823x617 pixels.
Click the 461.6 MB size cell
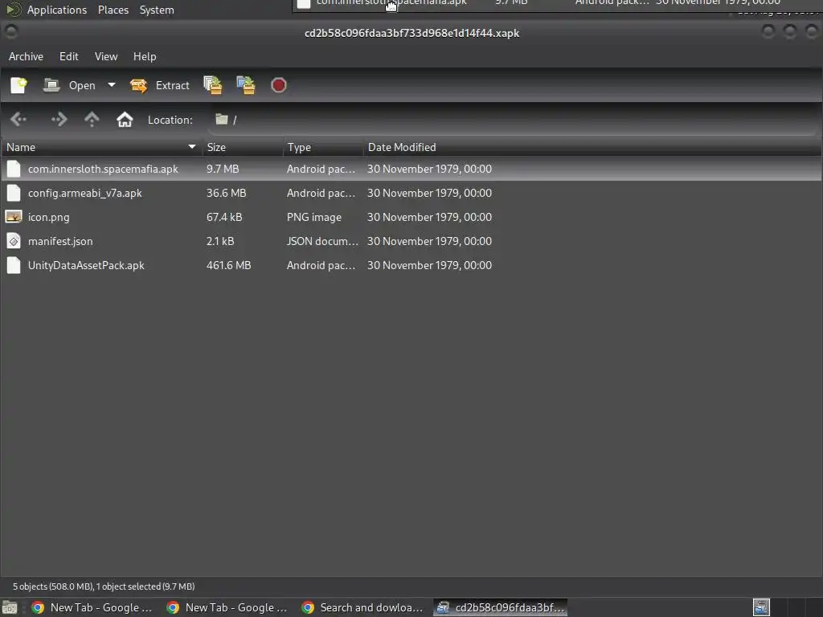pos(228,265)
